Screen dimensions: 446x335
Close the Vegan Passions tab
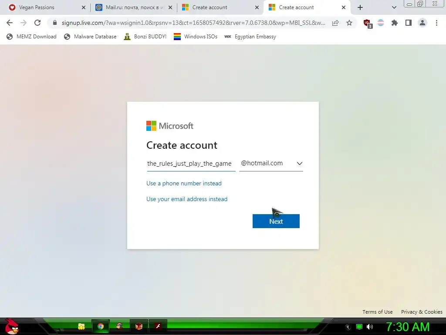click(x=84, y=7)
